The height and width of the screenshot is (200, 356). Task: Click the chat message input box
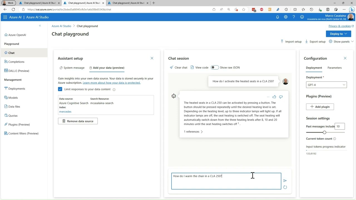click(226, 181)
